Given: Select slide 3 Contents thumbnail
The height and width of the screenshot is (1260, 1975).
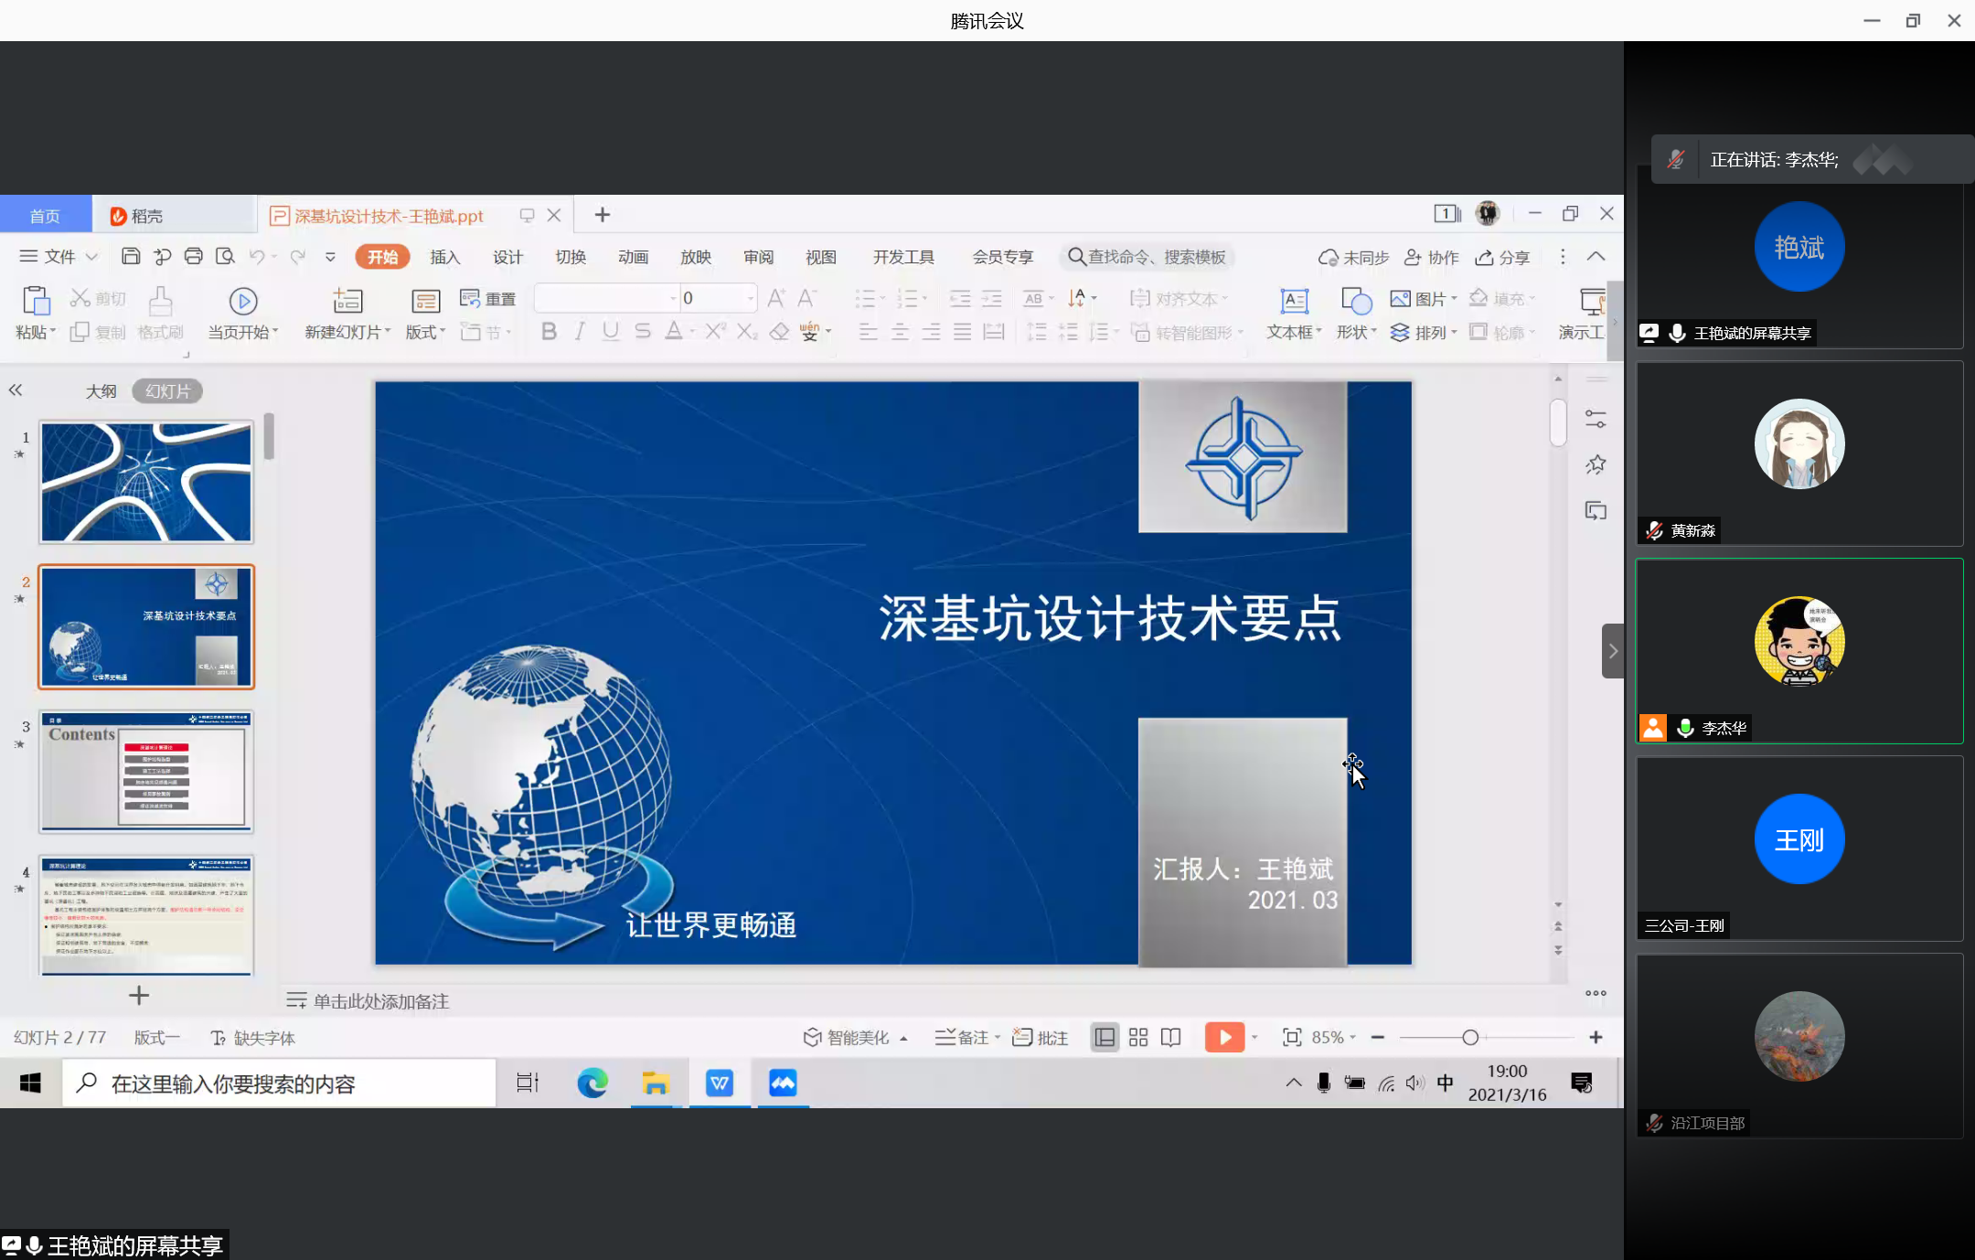Looking at the screenshot, I should (x=146, y=771).
